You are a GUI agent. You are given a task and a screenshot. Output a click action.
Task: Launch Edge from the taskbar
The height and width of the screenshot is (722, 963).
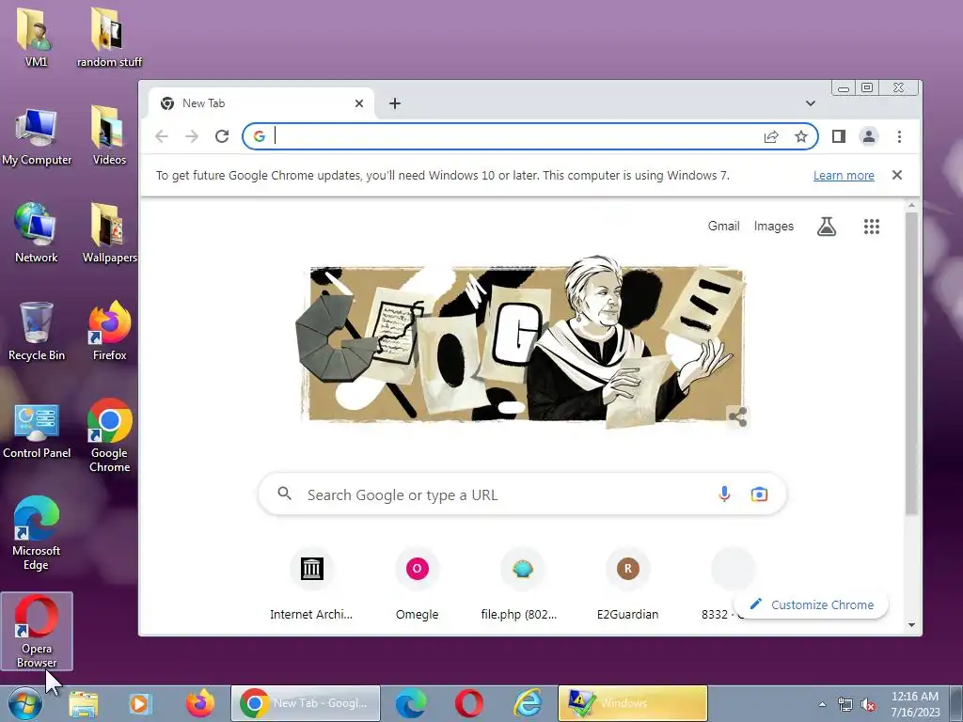(411, 703)
